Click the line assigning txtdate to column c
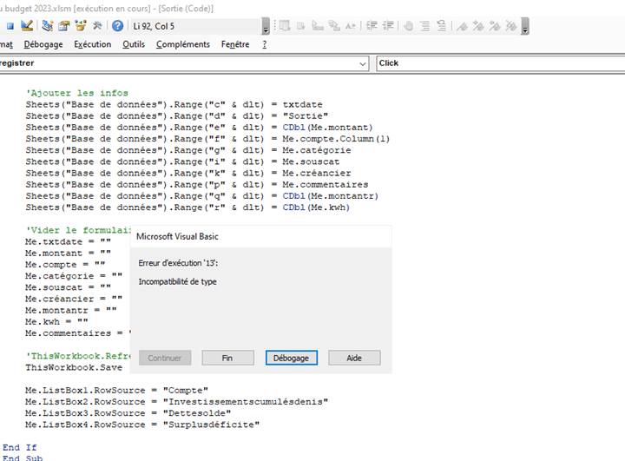Image resolution: width=625 pixels, height=461 pixels. pos(174,104)
